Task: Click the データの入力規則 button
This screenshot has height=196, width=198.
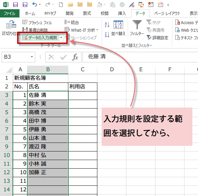Action: coord(40,38)
